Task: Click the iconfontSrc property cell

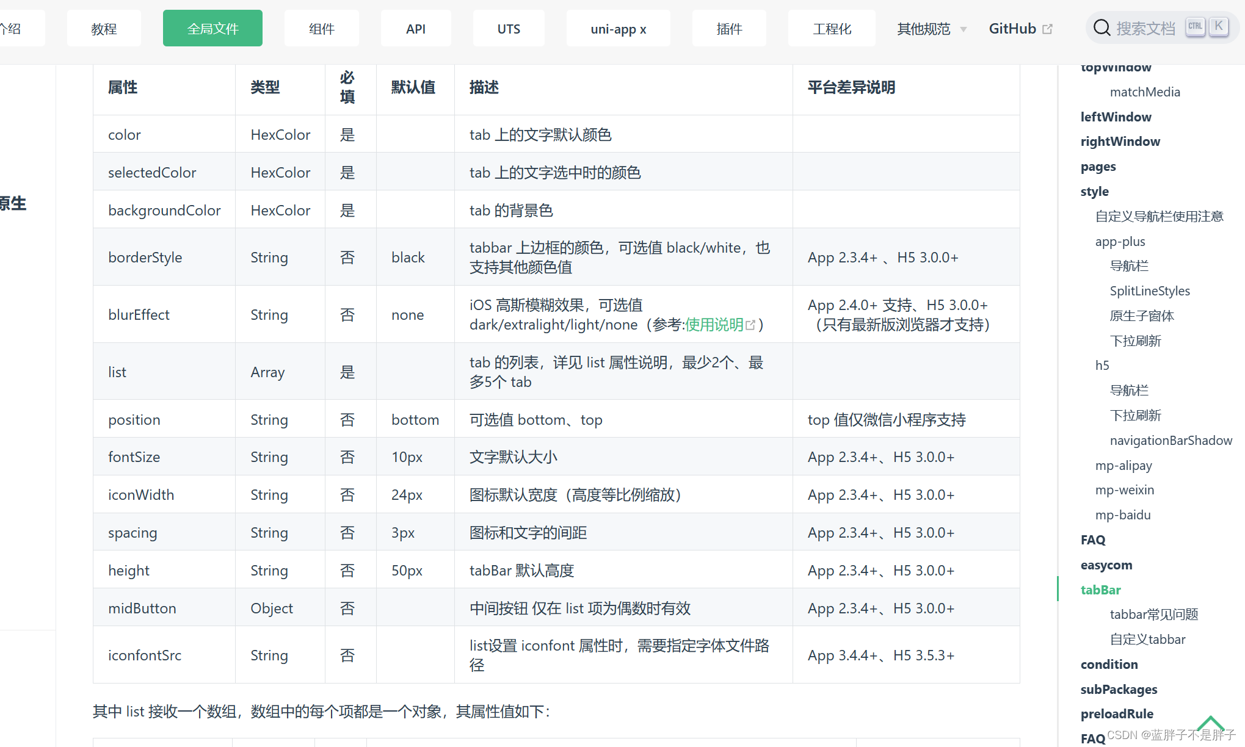Action: pos(164,655)
